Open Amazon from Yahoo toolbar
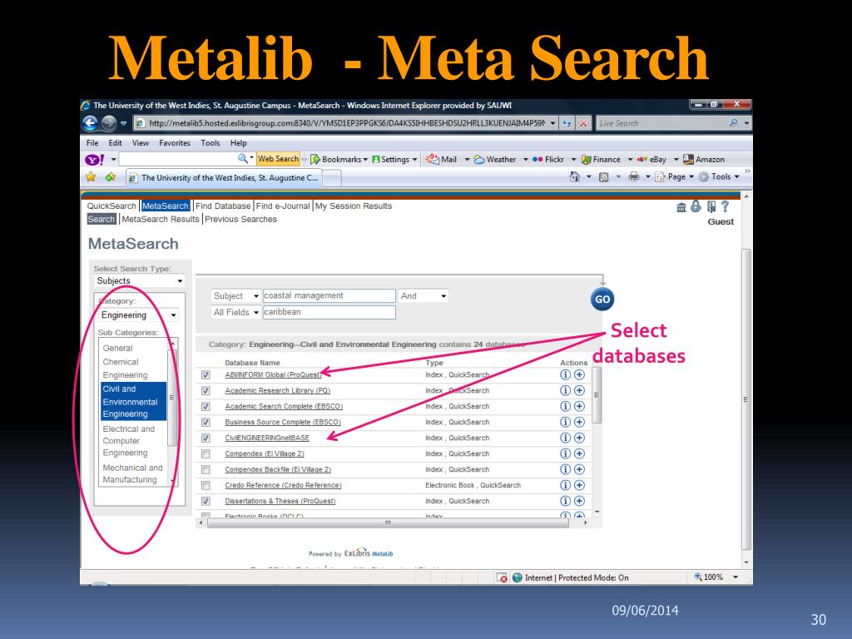Viewport: 852px width, 639px height. (704, 159)
